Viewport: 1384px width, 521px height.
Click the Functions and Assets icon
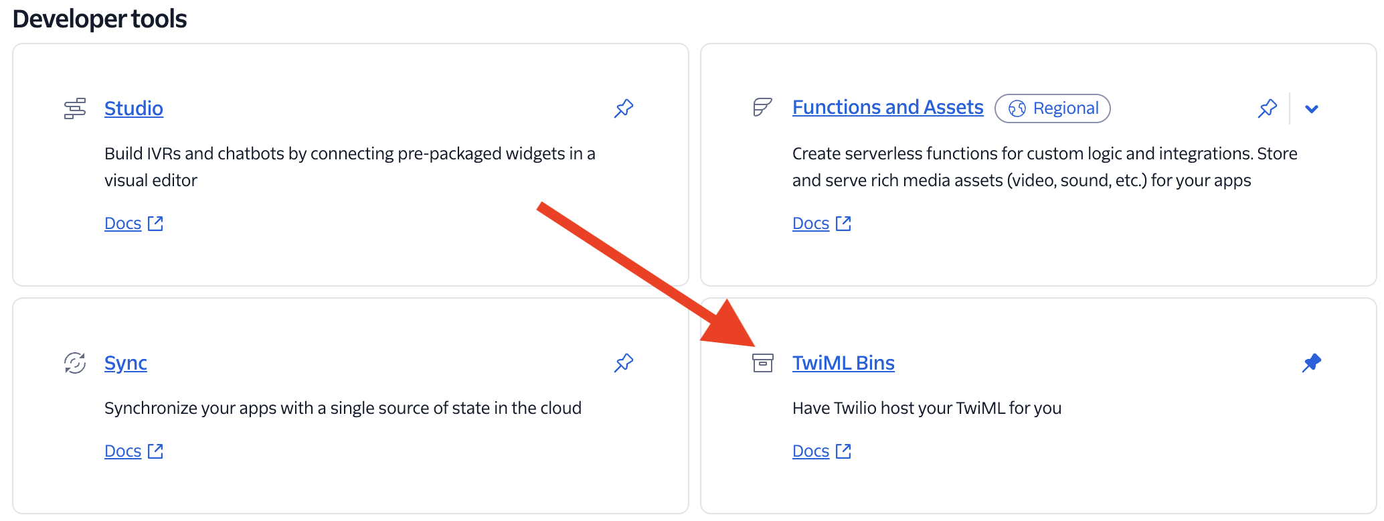pos(763,107)
